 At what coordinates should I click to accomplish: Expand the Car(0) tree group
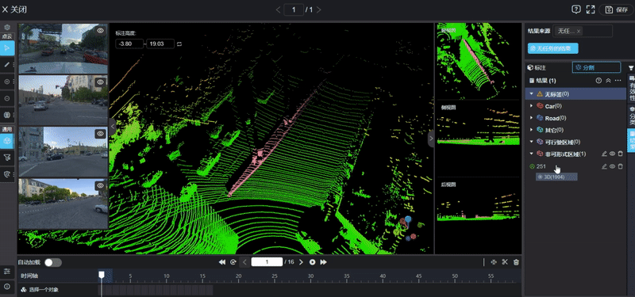tap(531, 106)
